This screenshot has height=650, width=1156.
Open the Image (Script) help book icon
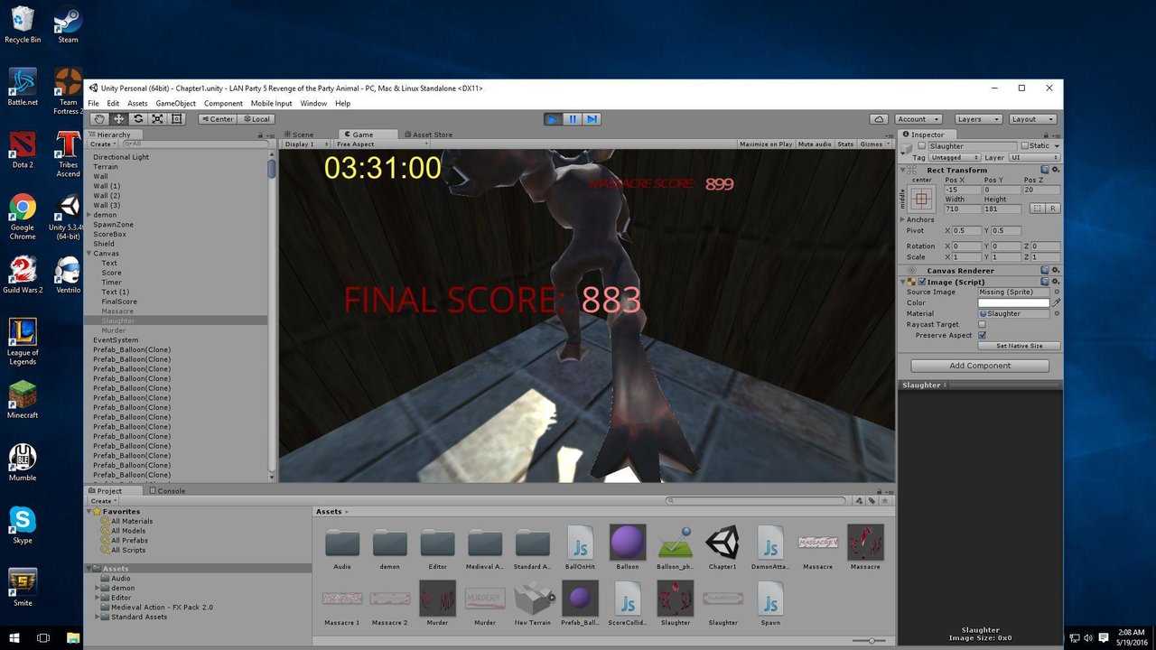[1045, 282]
